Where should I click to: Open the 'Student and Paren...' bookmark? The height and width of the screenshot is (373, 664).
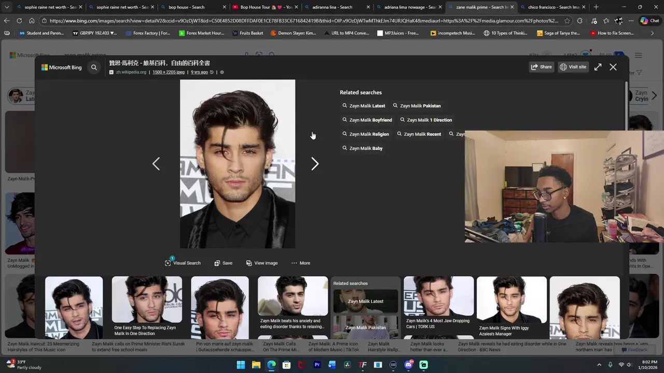41,33
